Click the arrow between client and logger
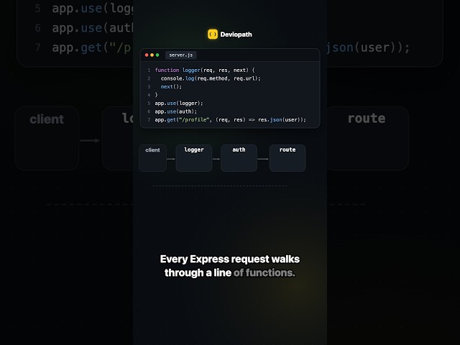Image resolution: width=460 pixels, height=345 pixels. [171, 159]
